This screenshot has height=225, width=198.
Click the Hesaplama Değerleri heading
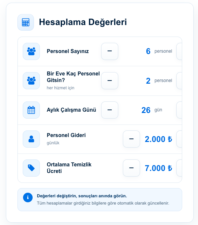83,22
